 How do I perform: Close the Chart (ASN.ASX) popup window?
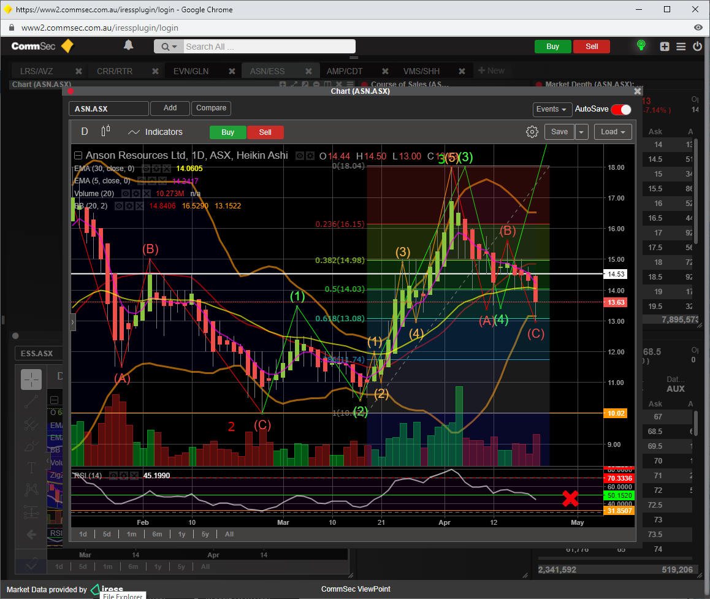638,91
